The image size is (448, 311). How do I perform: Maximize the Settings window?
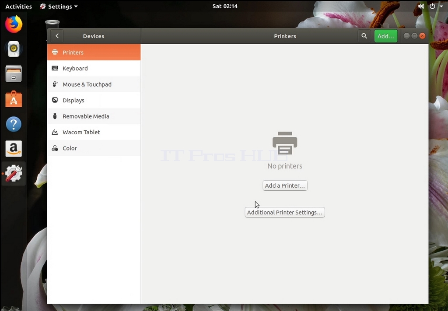coord(414,36)
